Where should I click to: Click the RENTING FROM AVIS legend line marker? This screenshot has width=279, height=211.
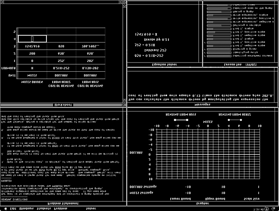click(x=181, y=120)
